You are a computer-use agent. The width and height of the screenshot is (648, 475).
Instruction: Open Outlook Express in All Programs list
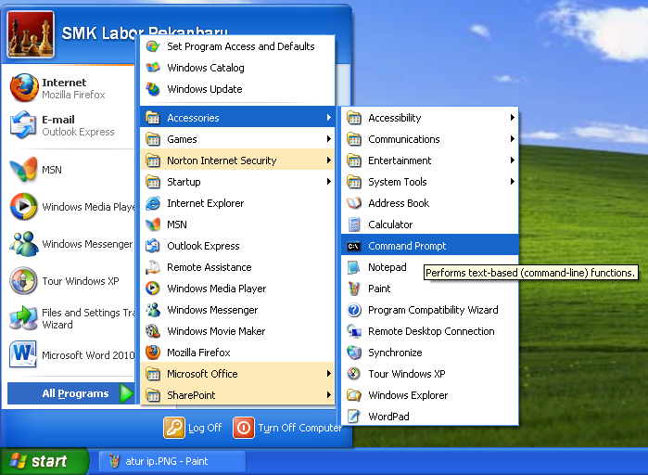point(237,246)
